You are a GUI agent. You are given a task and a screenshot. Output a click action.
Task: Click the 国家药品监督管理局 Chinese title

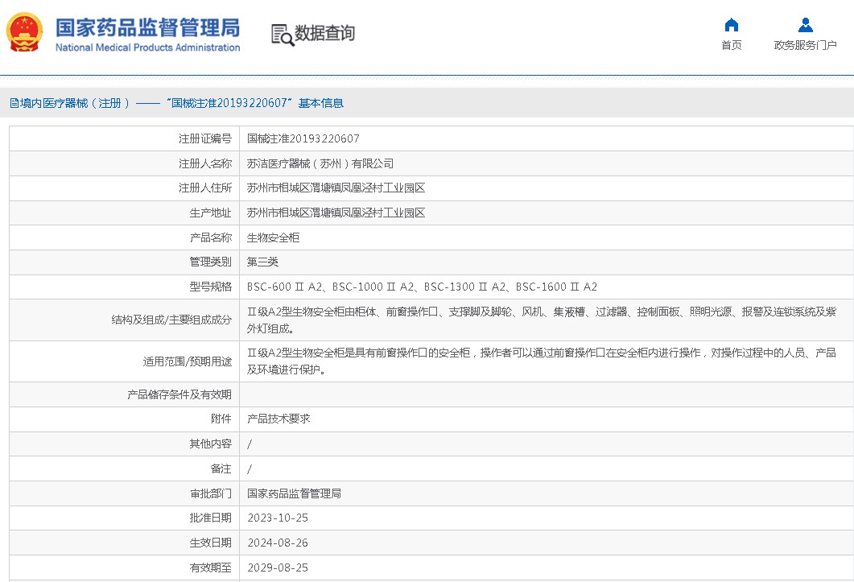click(147, 27)
